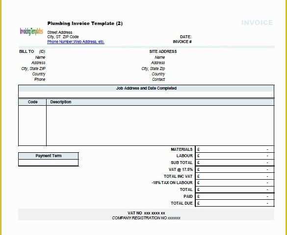This screenshot has height=235, width=287.
Task: Select the Bill To Phone label
Action: pyautogui.click(x=40, y=79)
